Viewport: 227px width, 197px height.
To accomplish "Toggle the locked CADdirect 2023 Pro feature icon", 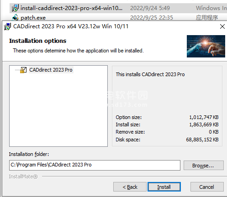I will (23, 70).
